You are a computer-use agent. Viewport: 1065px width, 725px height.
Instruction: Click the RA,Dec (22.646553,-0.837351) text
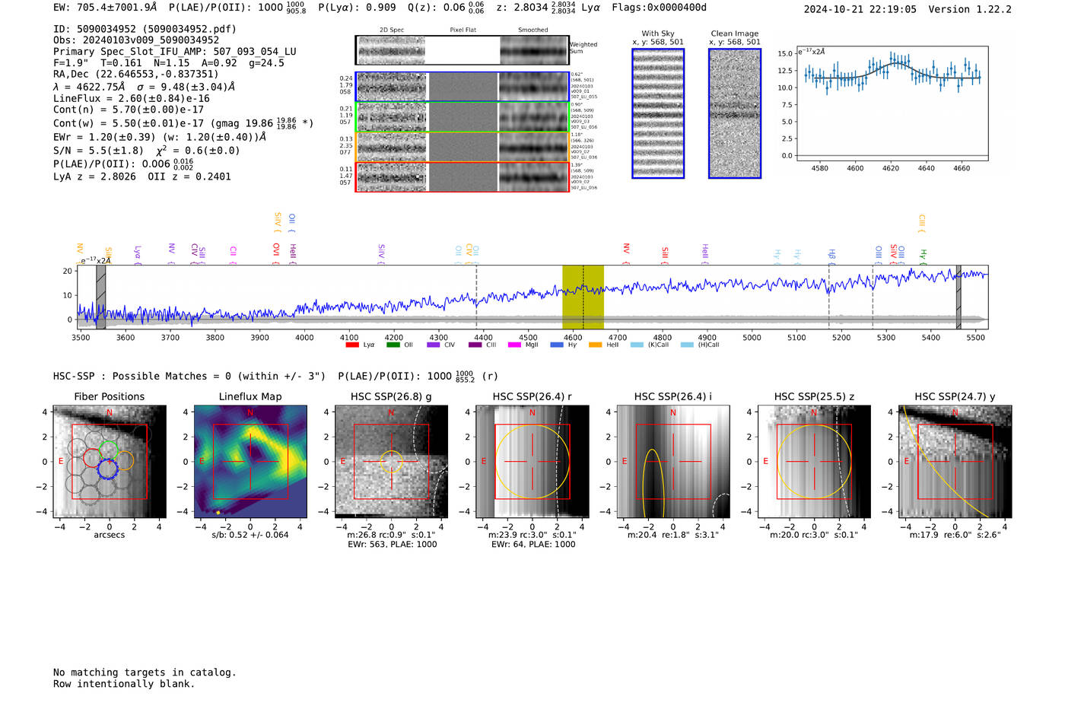click(136, 74)
